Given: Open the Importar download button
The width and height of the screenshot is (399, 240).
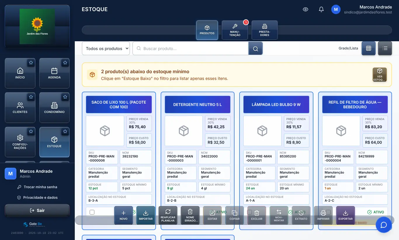Looking at the screenshot, I should (x=146, y=215).
